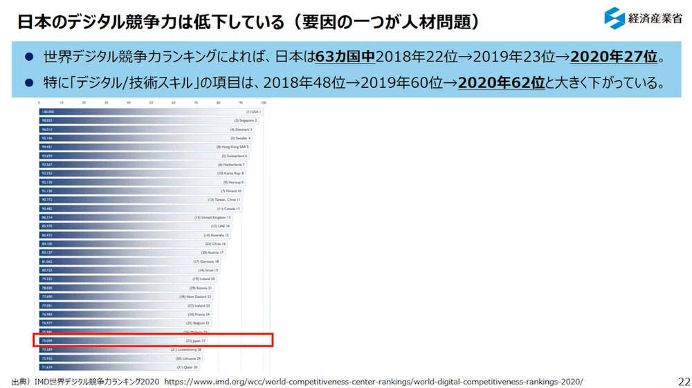Click the Netherlands 7 bar label
This screenshot has width=692, height=388.
point(231,165)
